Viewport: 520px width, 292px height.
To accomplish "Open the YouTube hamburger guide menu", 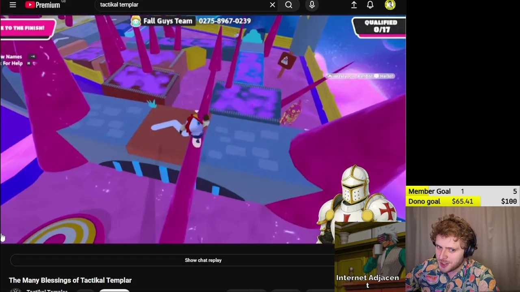I will (x=13, y=5).
